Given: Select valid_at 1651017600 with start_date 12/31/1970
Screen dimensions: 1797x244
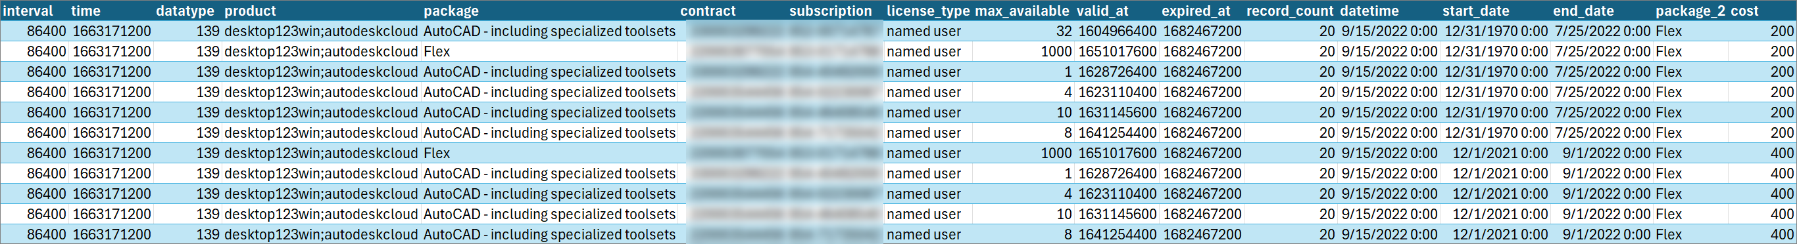Looking at the screenshot, I should click(1117, 51).
